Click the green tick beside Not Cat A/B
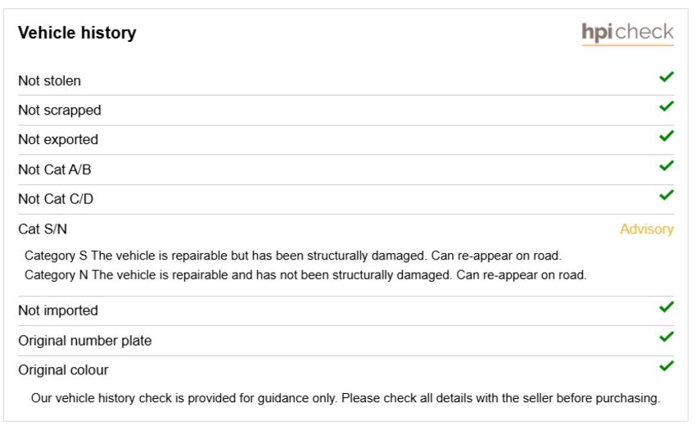The width and height of the screenshot is (696, 430). click(x=667, y=165)
